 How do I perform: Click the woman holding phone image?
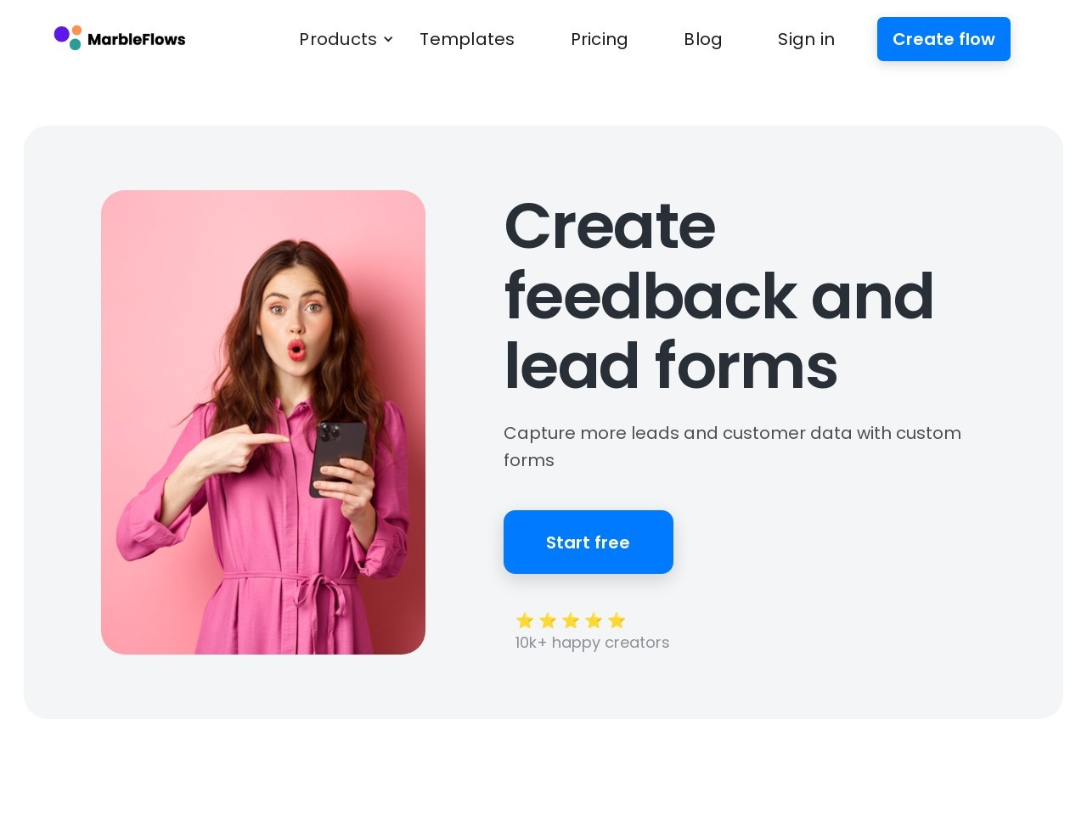(x=263, y=422)
